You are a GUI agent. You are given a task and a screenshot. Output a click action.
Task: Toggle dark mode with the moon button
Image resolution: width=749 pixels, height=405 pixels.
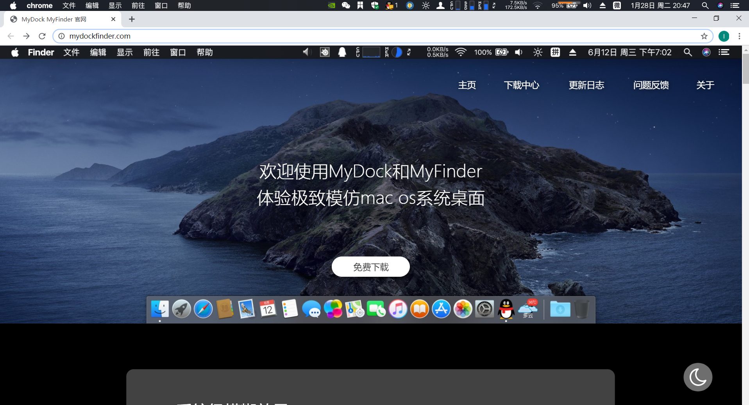click(697, 377)
